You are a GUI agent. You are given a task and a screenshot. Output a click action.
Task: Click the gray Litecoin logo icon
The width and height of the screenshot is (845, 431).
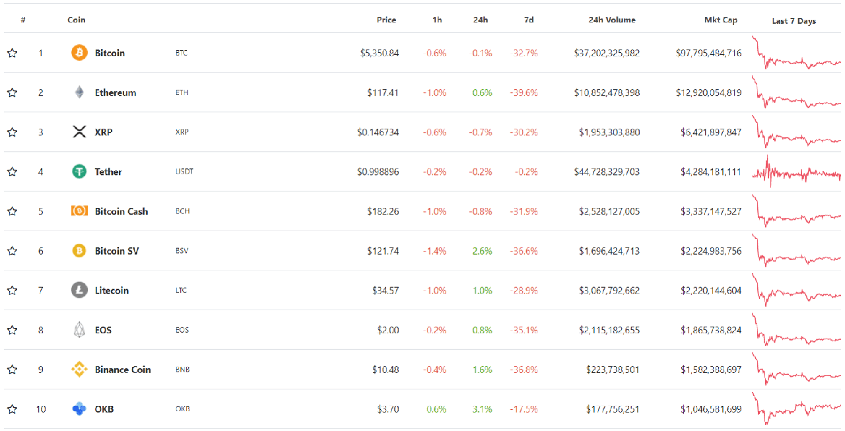pos(79,290)
